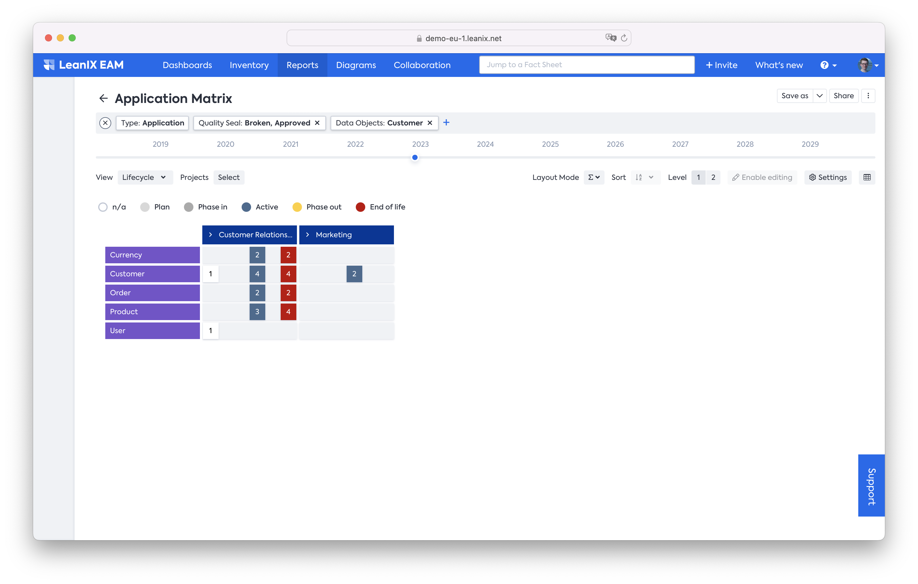This screenshot has width=918, height=584.
Task: Add a new filter with plus icon
Action: click(446, 122)
